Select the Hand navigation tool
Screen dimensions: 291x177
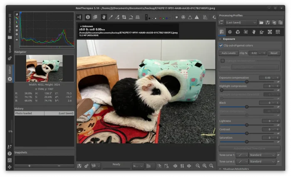(103, 17)
